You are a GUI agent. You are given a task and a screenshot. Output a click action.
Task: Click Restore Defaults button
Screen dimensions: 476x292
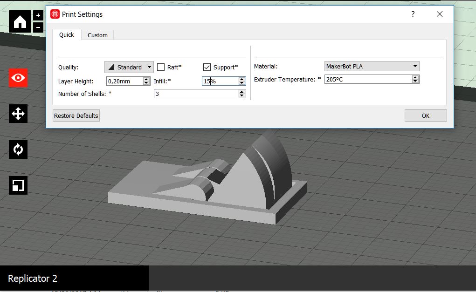coord(76,115)
